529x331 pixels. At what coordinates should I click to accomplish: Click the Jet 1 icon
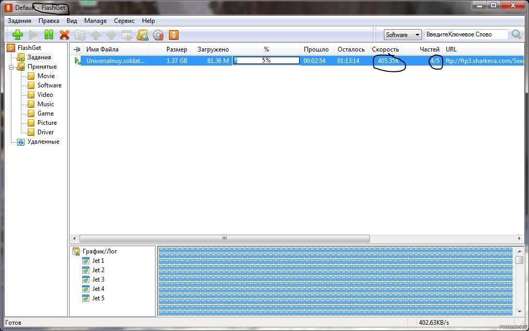point(86,261)
